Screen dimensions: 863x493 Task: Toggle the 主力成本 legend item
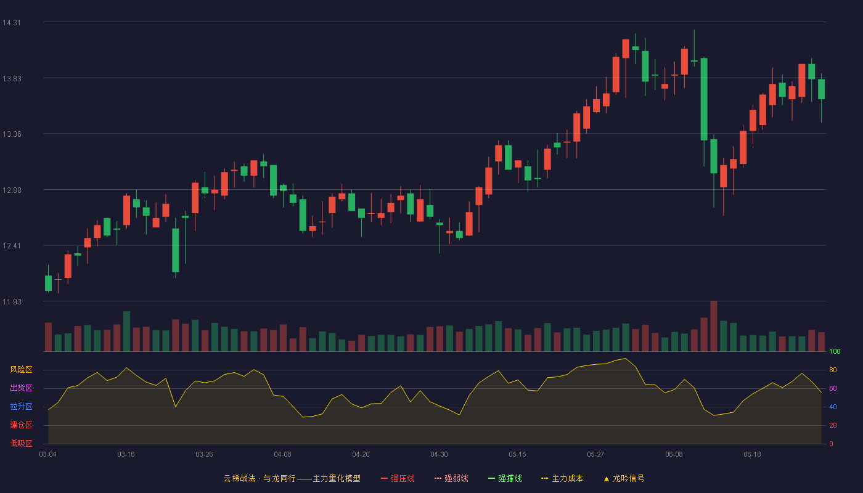[562, 478]
